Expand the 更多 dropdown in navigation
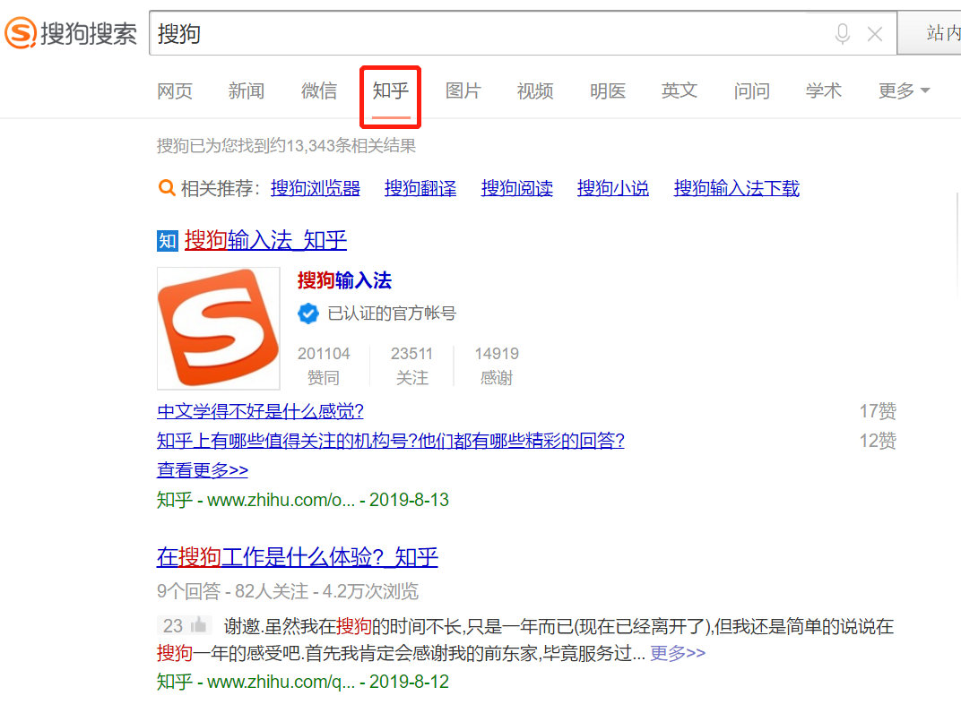The image size is (961, 713). coord(904,90)
